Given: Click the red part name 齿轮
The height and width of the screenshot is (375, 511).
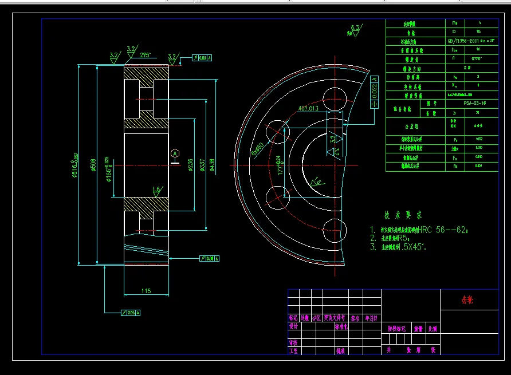Looking at the screenshot, I should tap(467, 300).
